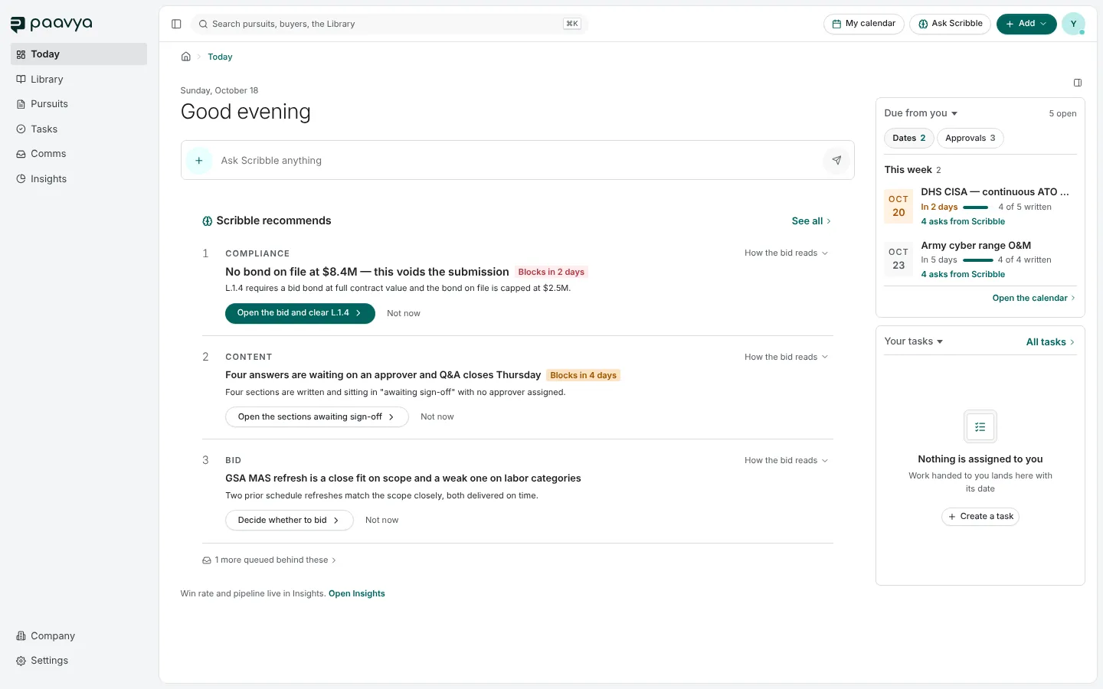Open the calendar link
The height and width of the screenshot is (689, 1103).
coord(1034,299)
